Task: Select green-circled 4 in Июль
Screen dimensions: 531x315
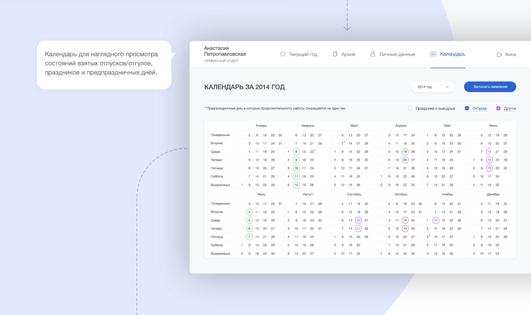Action: [x=249, y=212]
